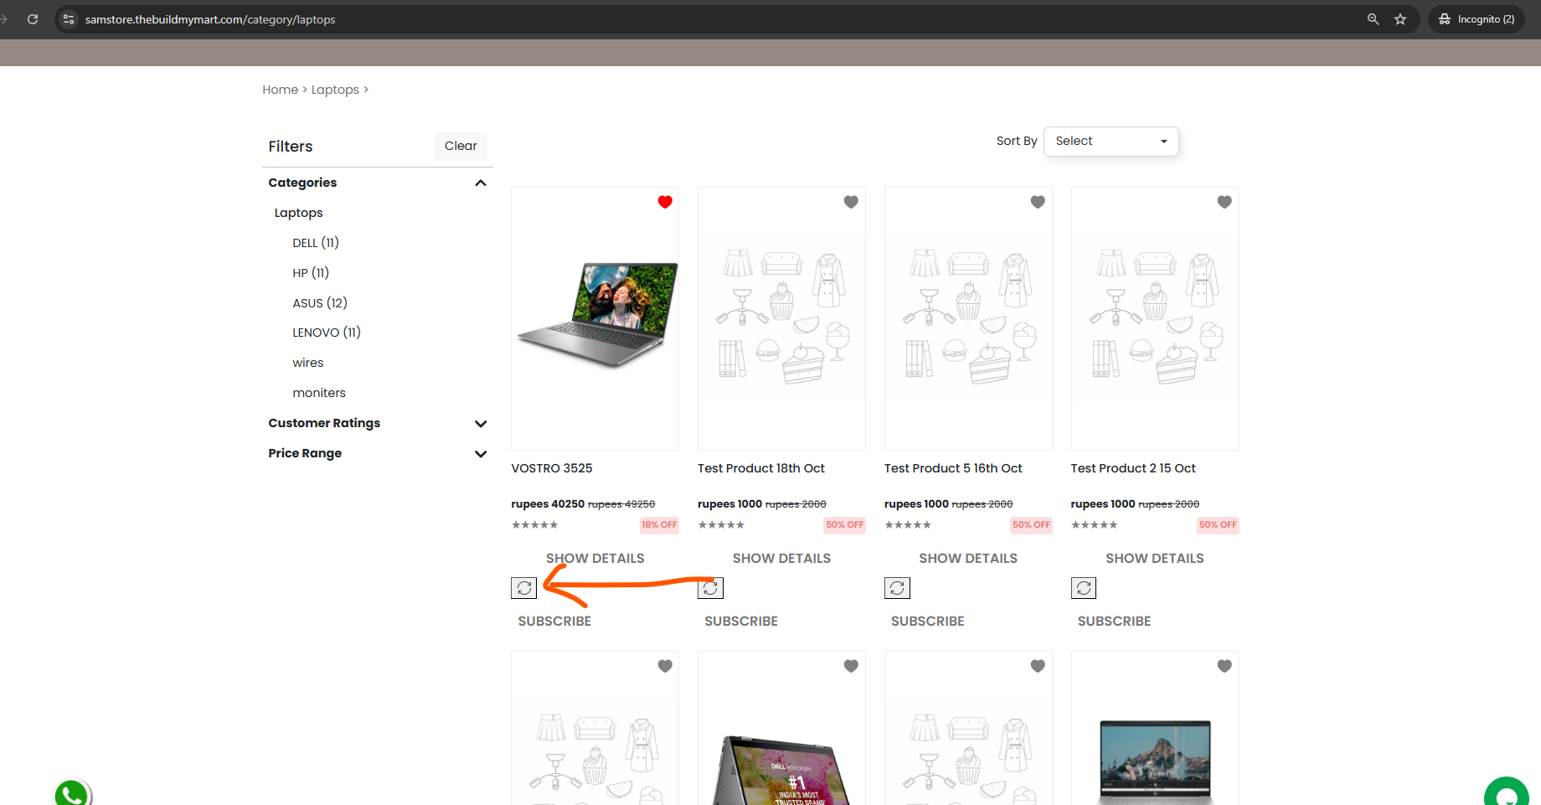This screenshot has height=805, width=1541.
Task: Bookmark this page with the star icon
Action: pyautogui.click(x=1400, y=19)
